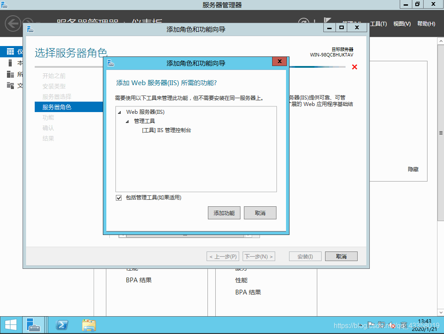This screenshot has width=444, height=334.
Task: Click the Server Manager title bar icon
Action: (4, 4)
